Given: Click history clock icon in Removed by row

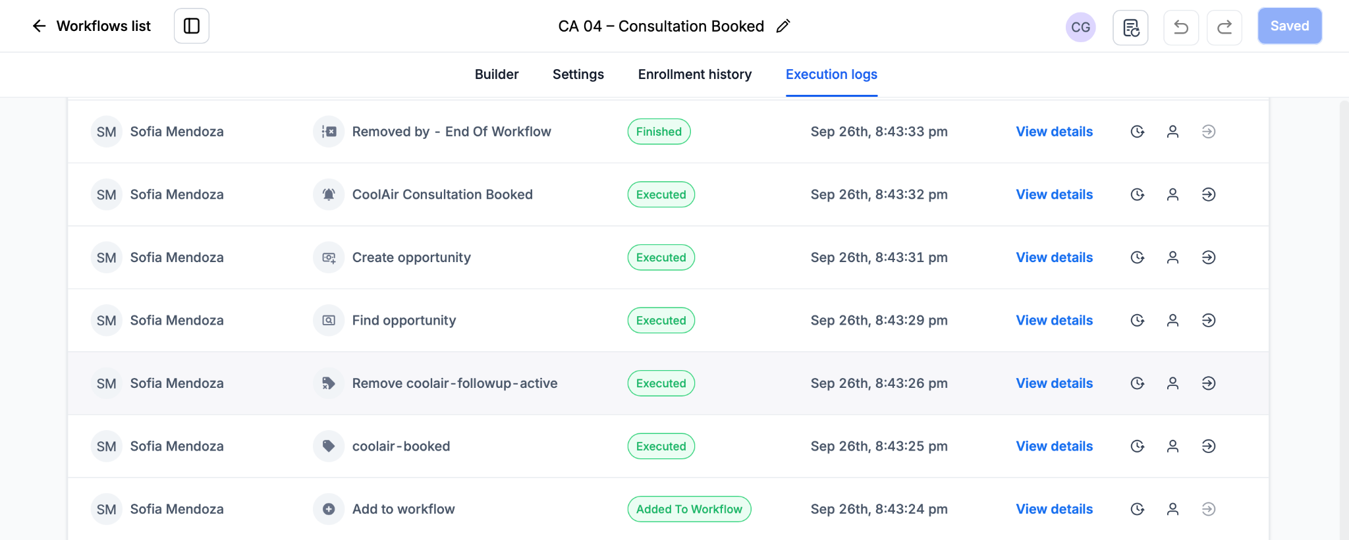Looking at the screenshot, I should tap(1138, 132).
